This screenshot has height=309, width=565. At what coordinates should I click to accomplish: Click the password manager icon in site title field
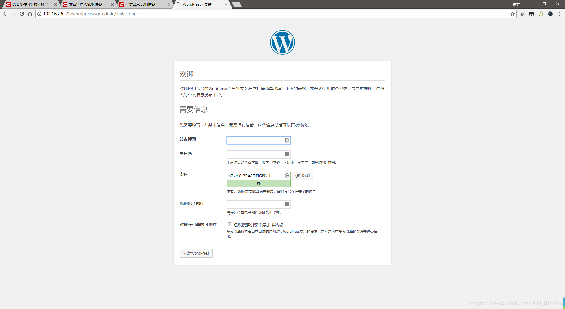tap(287, 140)
